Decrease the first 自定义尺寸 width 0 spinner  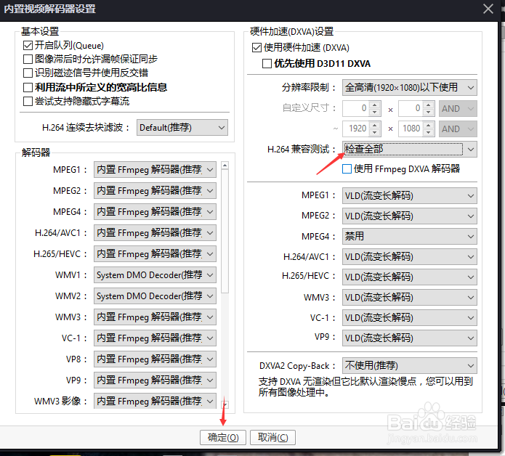click(x=374, y=113)
